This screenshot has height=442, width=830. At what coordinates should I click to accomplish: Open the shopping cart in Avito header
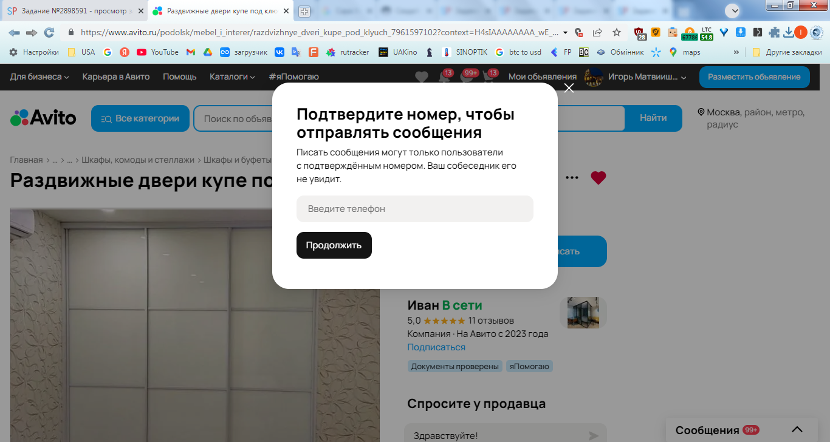[x=489, y=77]
